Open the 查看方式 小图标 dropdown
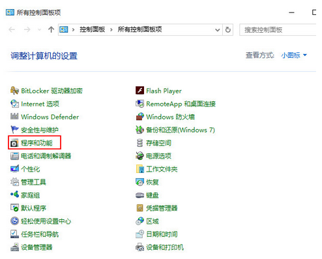322x259 pixels. tap(294, 55)
